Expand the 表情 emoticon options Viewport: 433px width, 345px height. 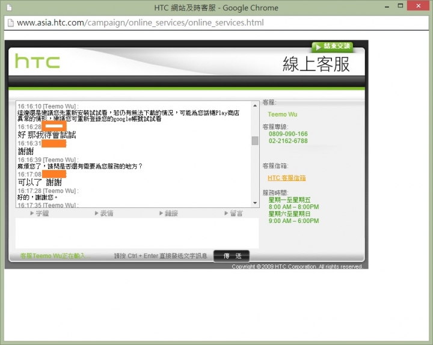(x=104, y=213)
